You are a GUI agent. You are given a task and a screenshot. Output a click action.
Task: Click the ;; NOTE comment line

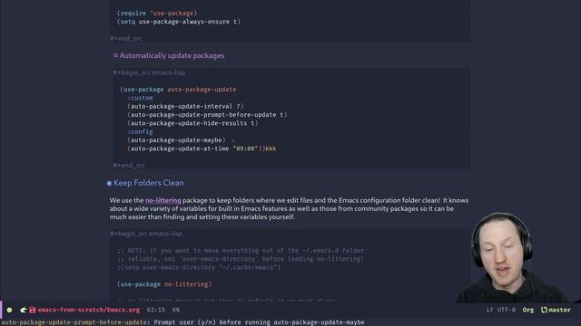point(241,251)
